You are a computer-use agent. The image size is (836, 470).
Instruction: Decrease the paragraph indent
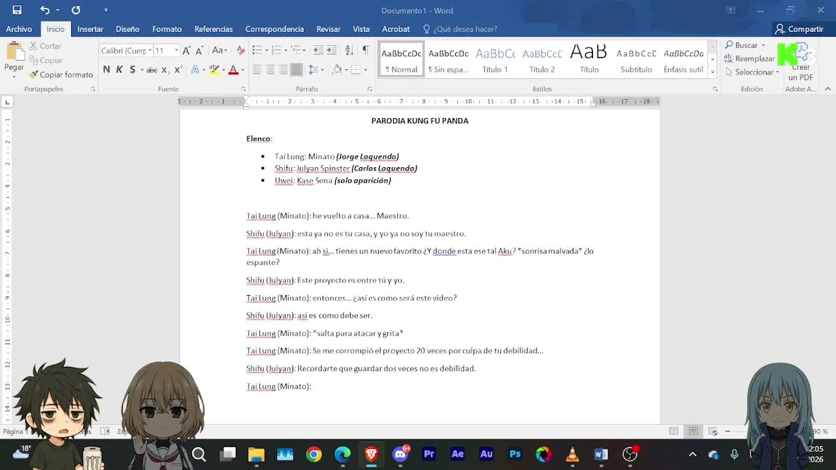pyautogui.click(x=318, y=50)
